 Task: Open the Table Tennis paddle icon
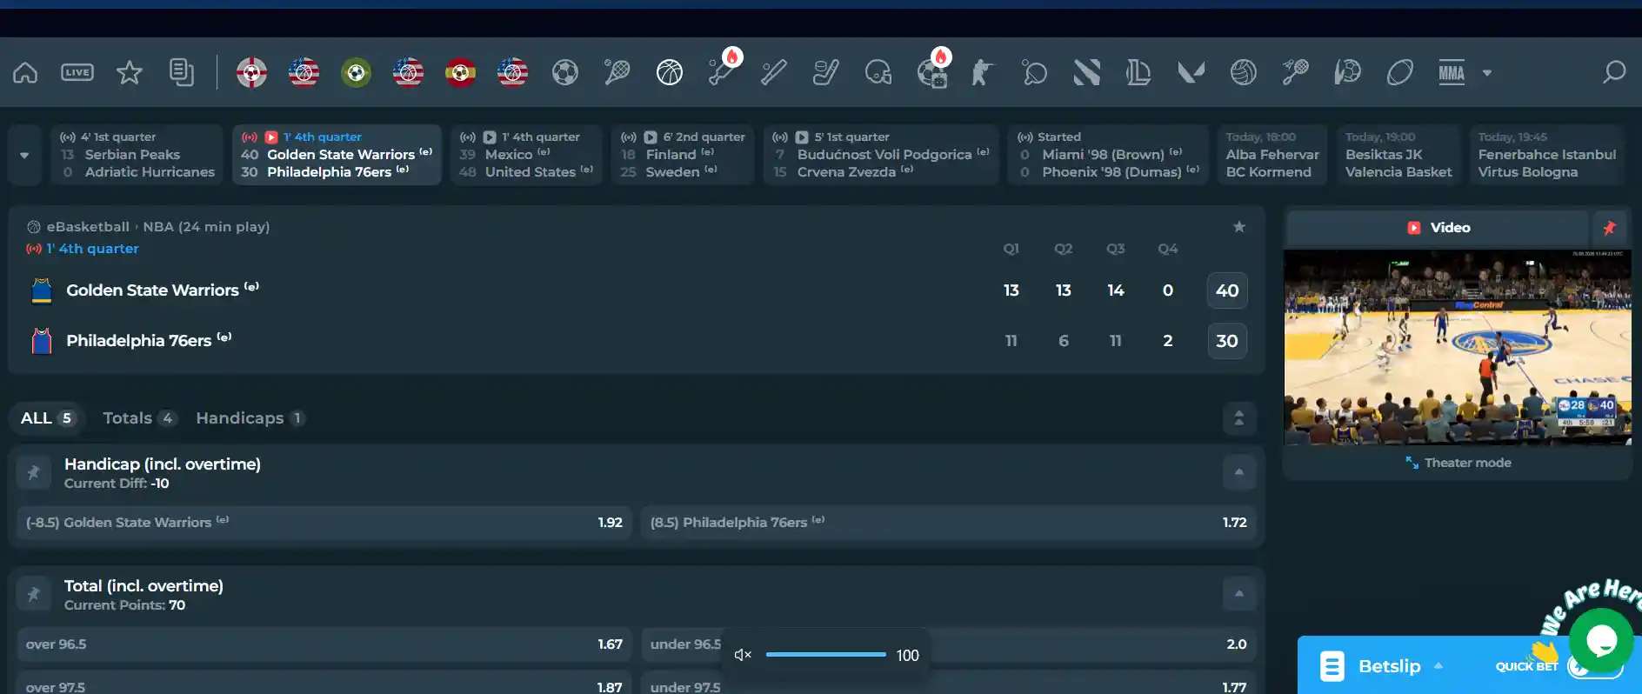pos(1034,72)
